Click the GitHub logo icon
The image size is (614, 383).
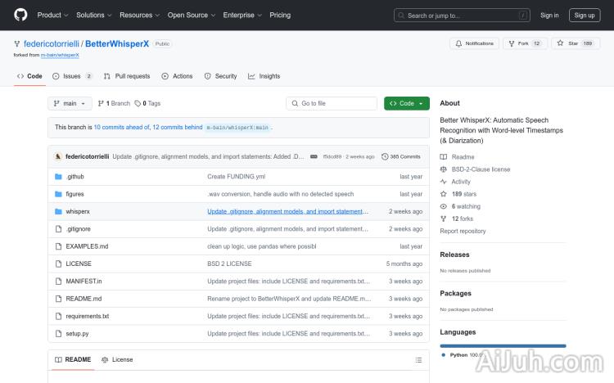click(20, 15)
